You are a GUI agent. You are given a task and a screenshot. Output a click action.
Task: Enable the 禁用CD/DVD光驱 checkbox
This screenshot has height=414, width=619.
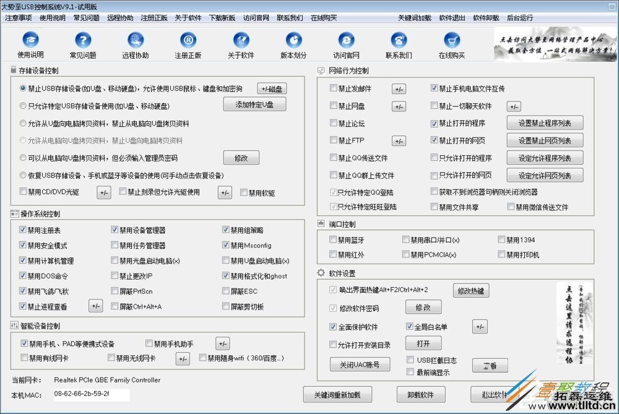[x=23, y=192]
